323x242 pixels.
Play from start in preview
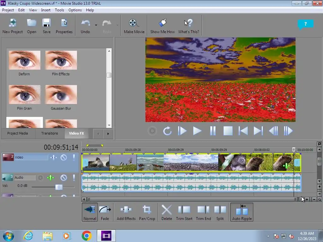point(182,131)
